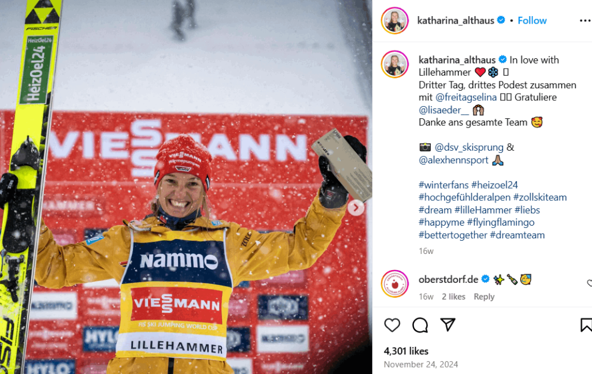Reply to the oberstdorf.de comment

point(484,297)
